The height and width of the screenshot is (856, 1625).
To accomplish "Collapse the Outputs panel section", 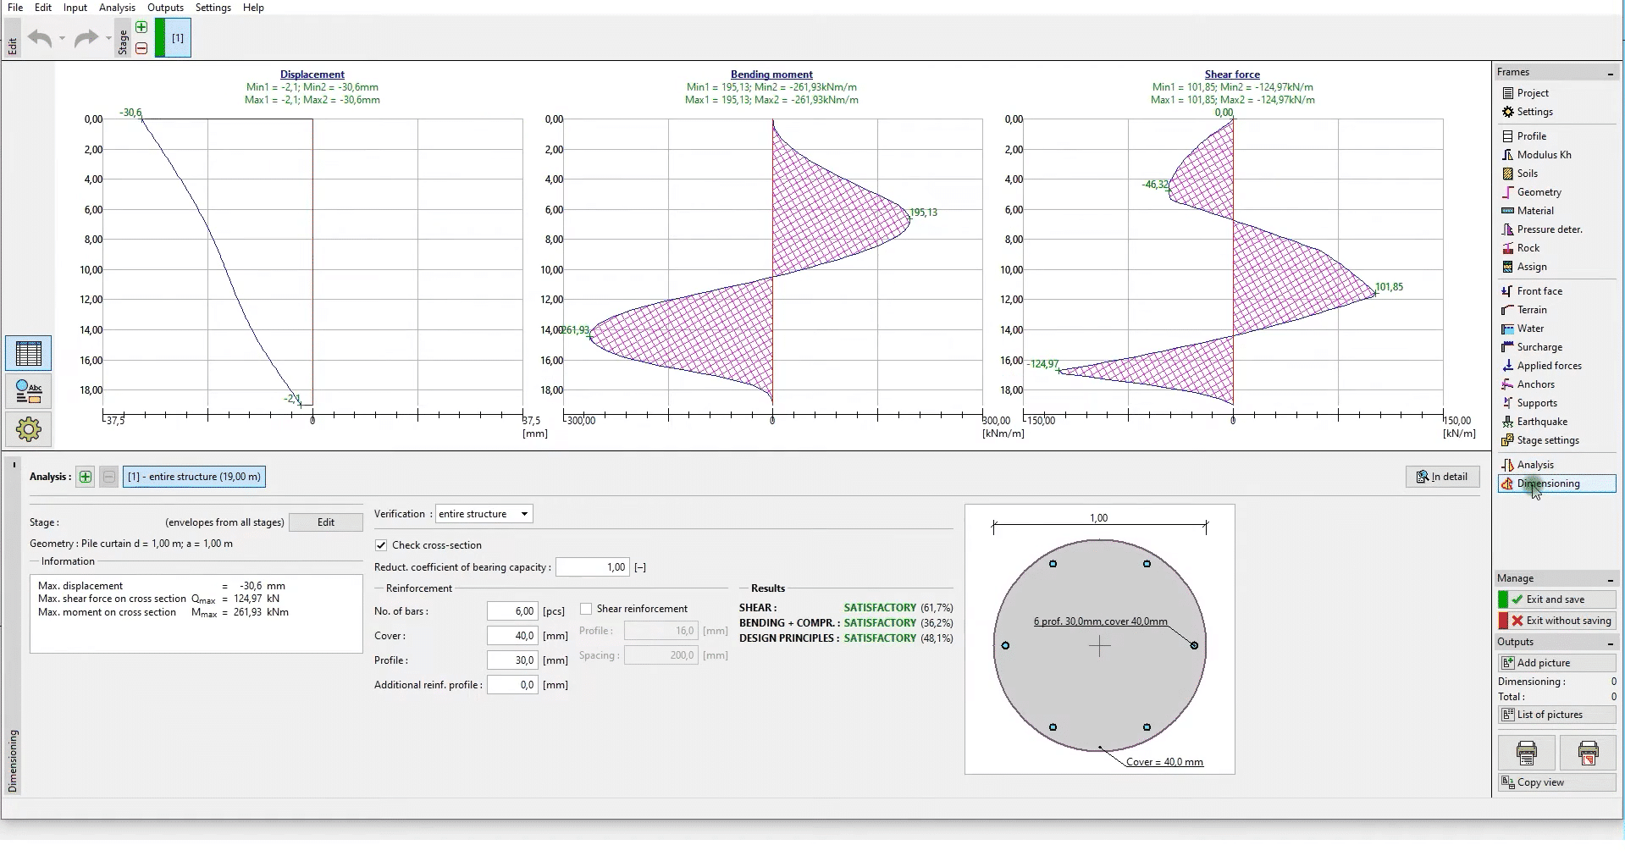I will (x=1610, y=643).
